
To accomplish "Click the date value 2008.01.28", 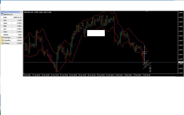I will pyautogui.click(x=17, y=17).
